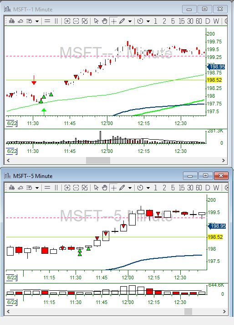The width and height of the screenshot is (234, 325).
Task: Switch 1 Minute window to Daily (D)
Action: pos(208,21)
